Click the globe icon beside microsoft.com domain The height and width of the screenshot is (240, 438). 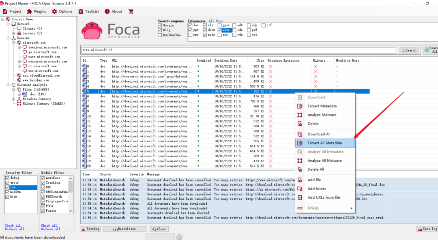[19, 43]
